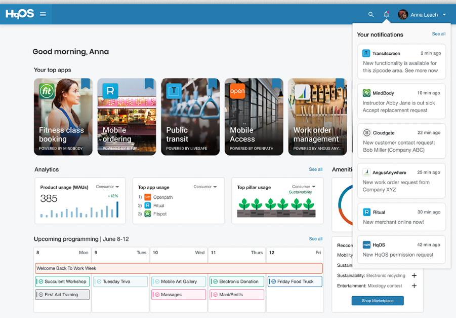Toggle bookmark on Fitness class booking card
This screenshot has height=318, width=456.
pyautogui.click(x=86, y=84)
